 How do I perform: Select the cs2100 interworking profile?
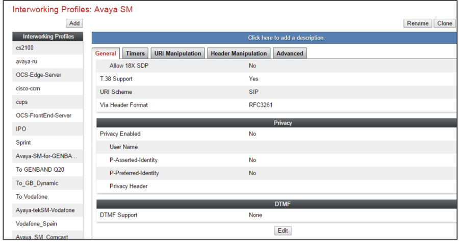pos(48,48)
